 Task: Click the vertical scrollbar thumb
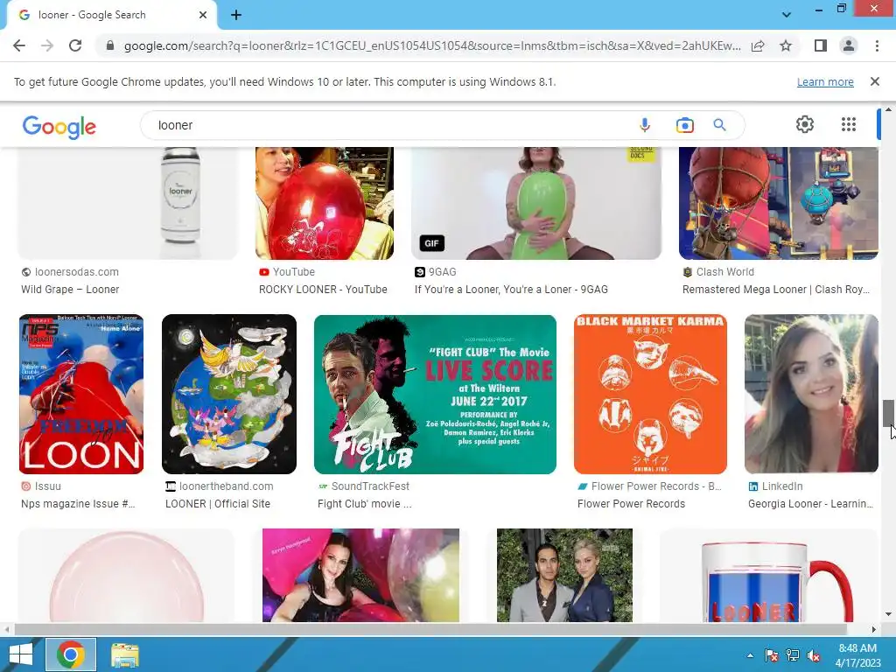[x=888, y=413]
